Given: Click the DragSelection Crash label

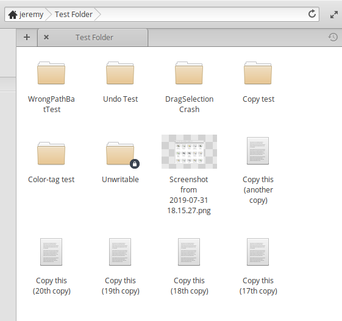Looking at the screenshot, I should [x=190, y=104].
